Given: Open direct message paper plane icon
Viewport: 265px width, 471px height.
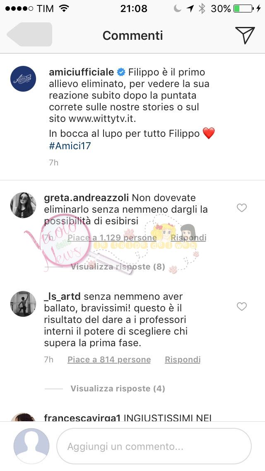Looking at the screenshot, I should 245,35.
